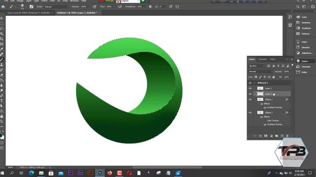This screenshot has height=177, width=316.
Task: Hide Layer 1 using its eye icon
Action: (250, 88)
